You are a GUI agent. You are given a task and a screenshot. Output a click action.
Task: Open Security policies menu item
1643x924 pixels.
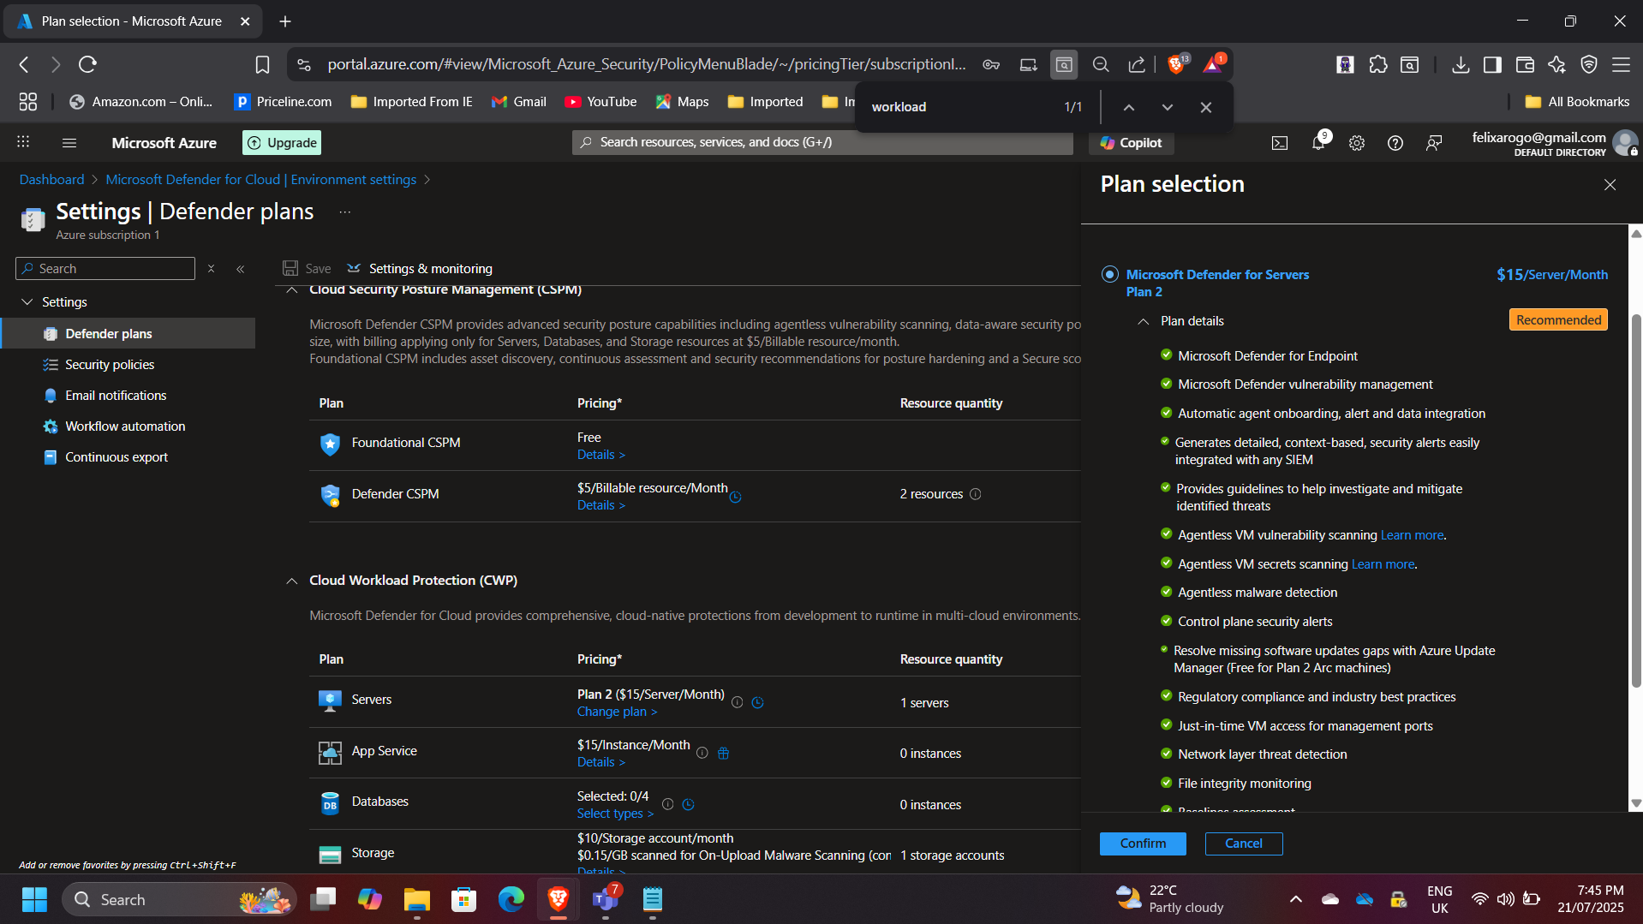(110, 365)
